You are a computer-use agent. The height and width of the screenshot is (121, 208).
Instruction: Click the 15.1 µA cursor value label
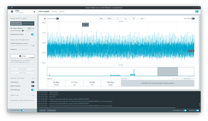[x=191, y=51]
